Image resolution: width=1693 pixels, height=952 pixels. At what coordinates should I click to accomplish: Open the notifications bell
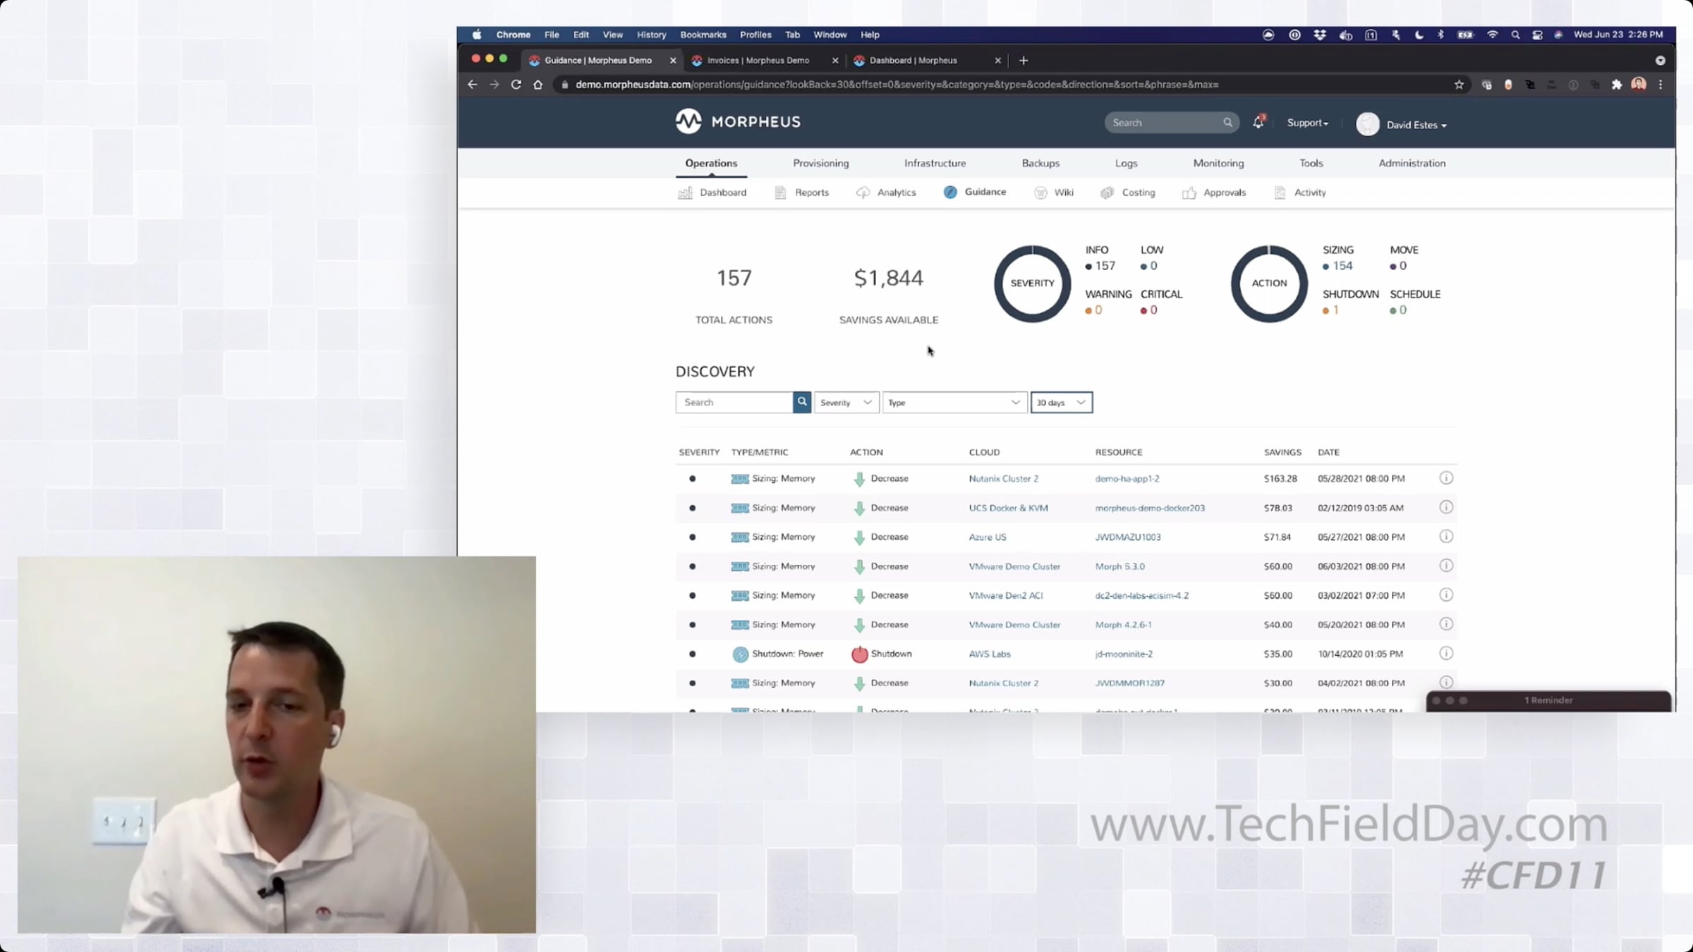pyautogui.click(x=1258, y=123)
